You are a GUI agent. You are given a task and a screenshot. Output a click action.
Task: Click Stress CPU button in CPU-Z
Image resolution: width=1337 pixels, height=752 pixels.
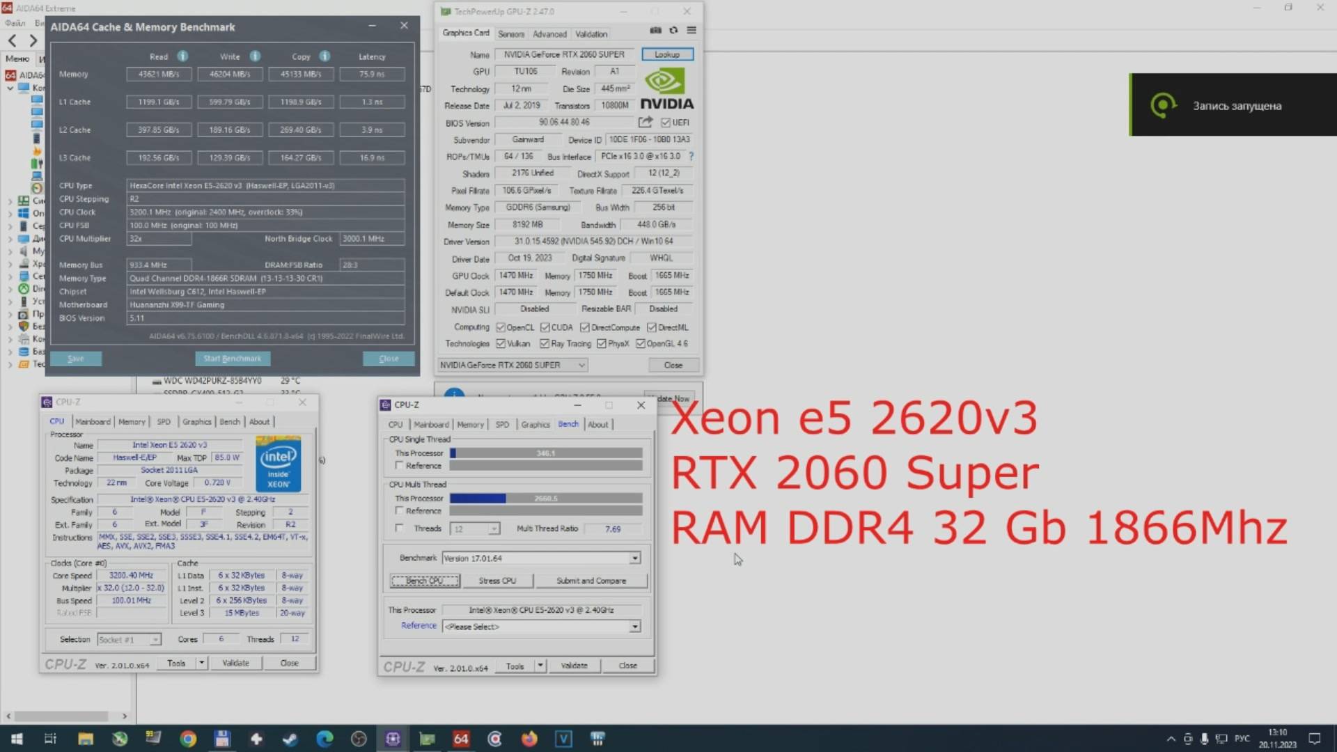click(x=497, y=581)
